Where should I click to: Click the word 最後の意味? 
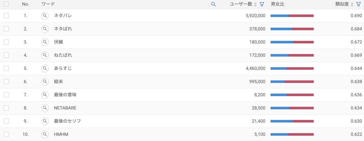(x=65, y=95)
